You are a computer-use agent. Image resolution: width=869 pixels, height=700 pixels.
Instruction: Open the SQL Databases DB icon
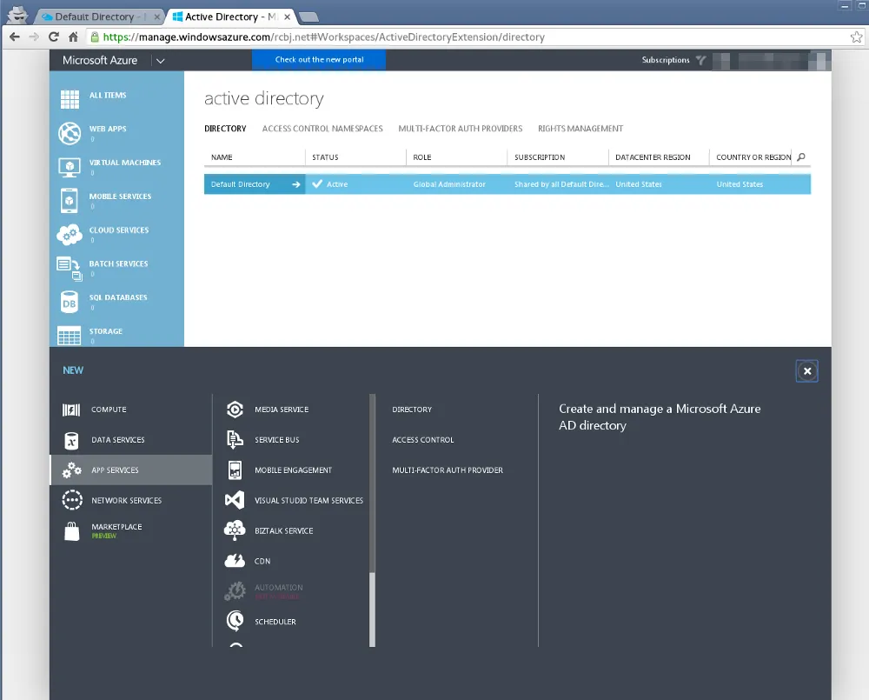70,303
